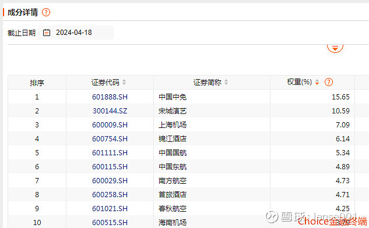Image resolution: width=369 pixels, height=228 pixels.
Task: Click the 排序 column header
Action: point(37,83)
